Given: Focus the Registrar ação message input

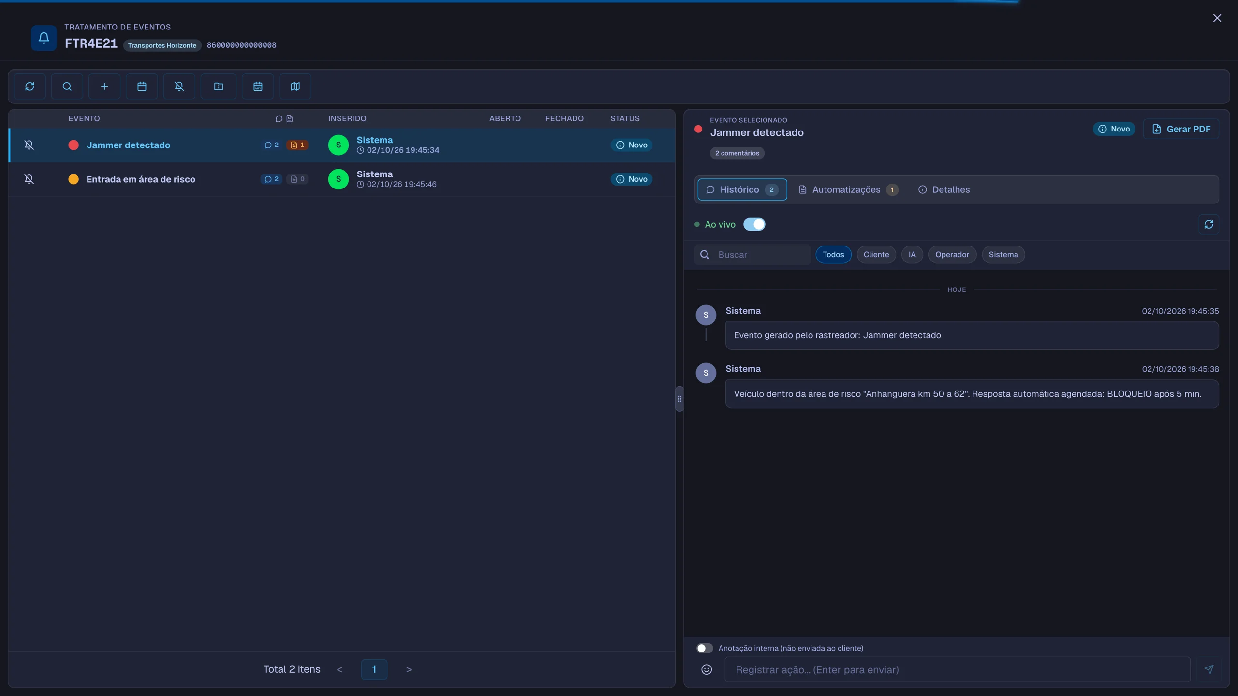Looking at the screenshot, I should (x=957, y=669).
